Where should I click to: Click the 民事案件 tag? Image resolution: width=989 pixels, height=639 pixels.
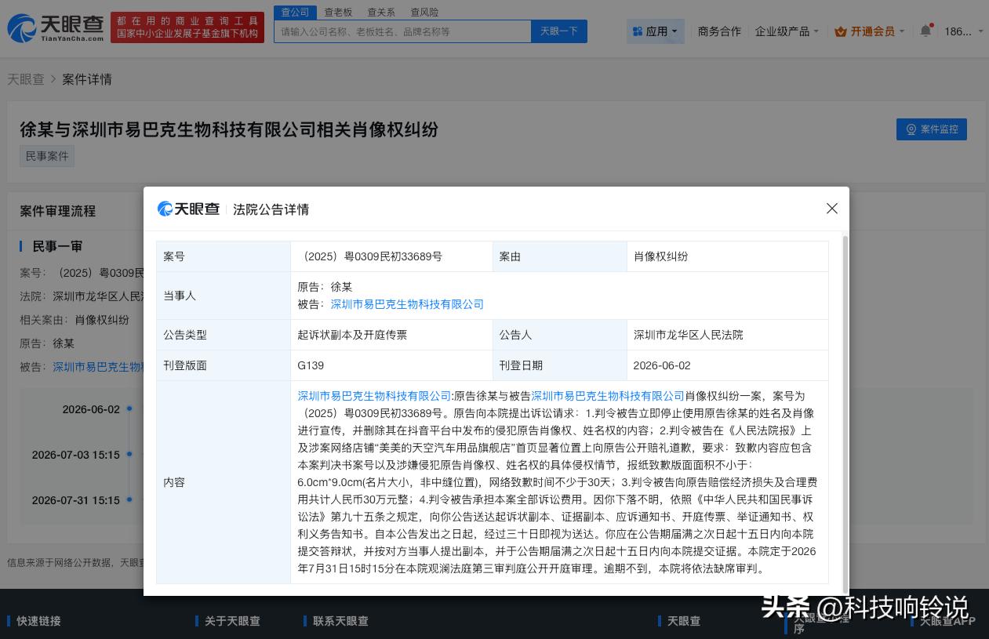pos(47,156)
